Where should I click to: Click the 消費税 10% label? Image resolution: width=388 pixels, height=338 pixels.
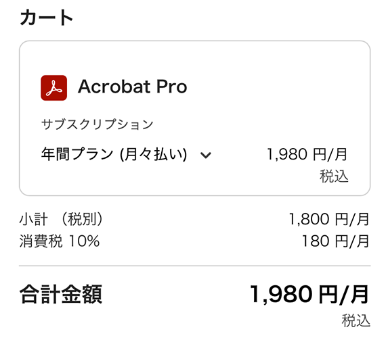click(60, 241)
